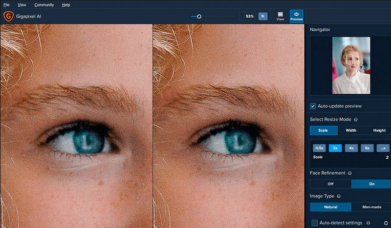Click help icon beside Image Type
Screen dimensions: 391x228
pos(339,196)
